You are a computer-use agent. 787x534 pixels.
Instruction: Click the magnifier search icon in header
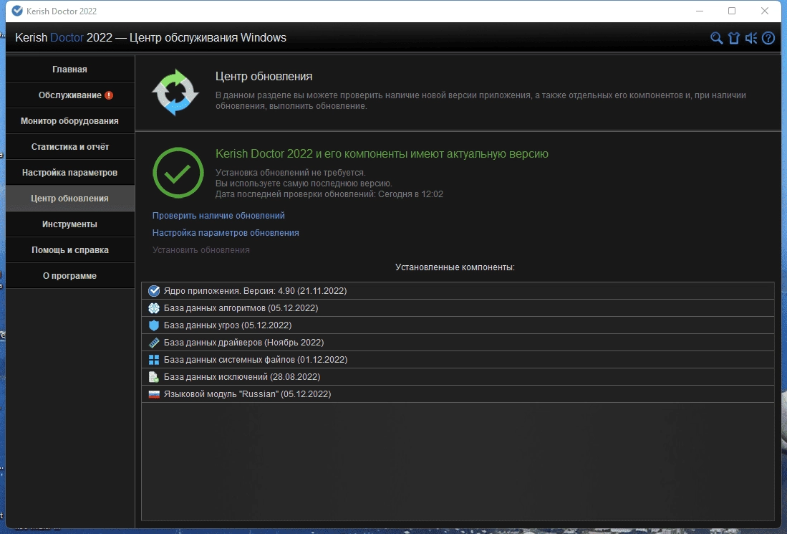click(716, 38)
